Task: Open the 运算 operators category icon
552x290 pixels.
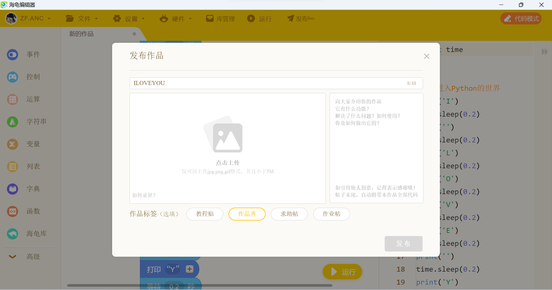Action: coord(12,99)
